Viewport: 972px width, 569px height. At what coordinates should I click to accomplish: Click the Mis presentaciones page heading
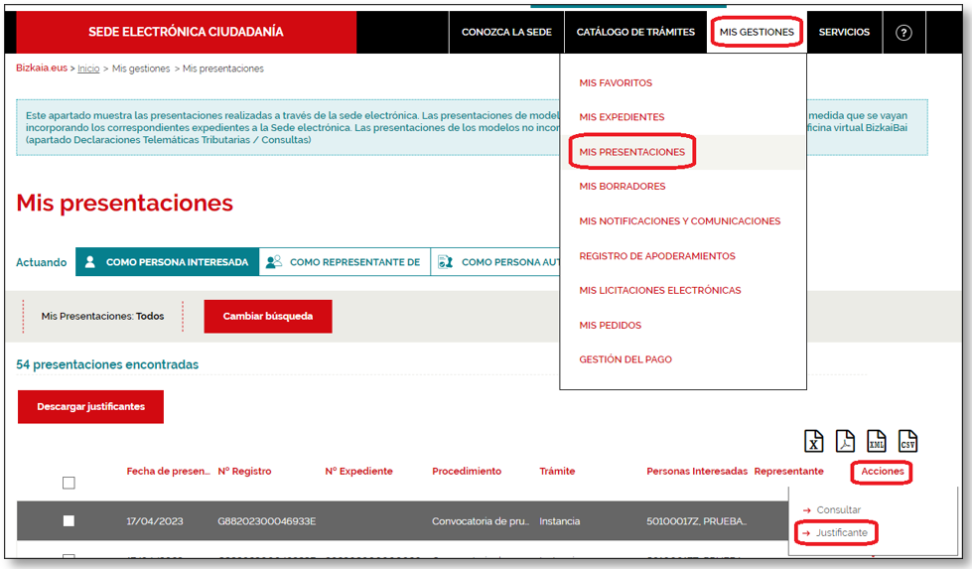click(124, 203)
